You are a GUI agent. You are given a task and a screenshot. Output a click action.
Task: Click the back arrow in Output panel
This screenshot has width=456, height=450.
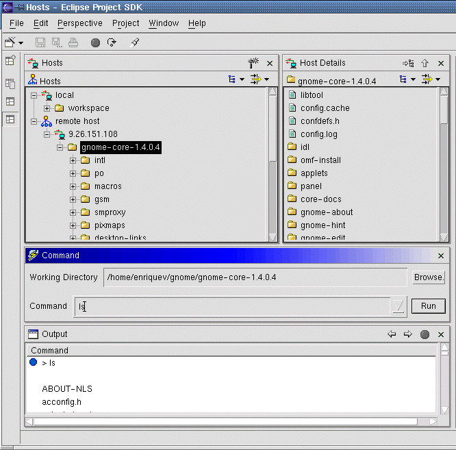tap(392, 334)
